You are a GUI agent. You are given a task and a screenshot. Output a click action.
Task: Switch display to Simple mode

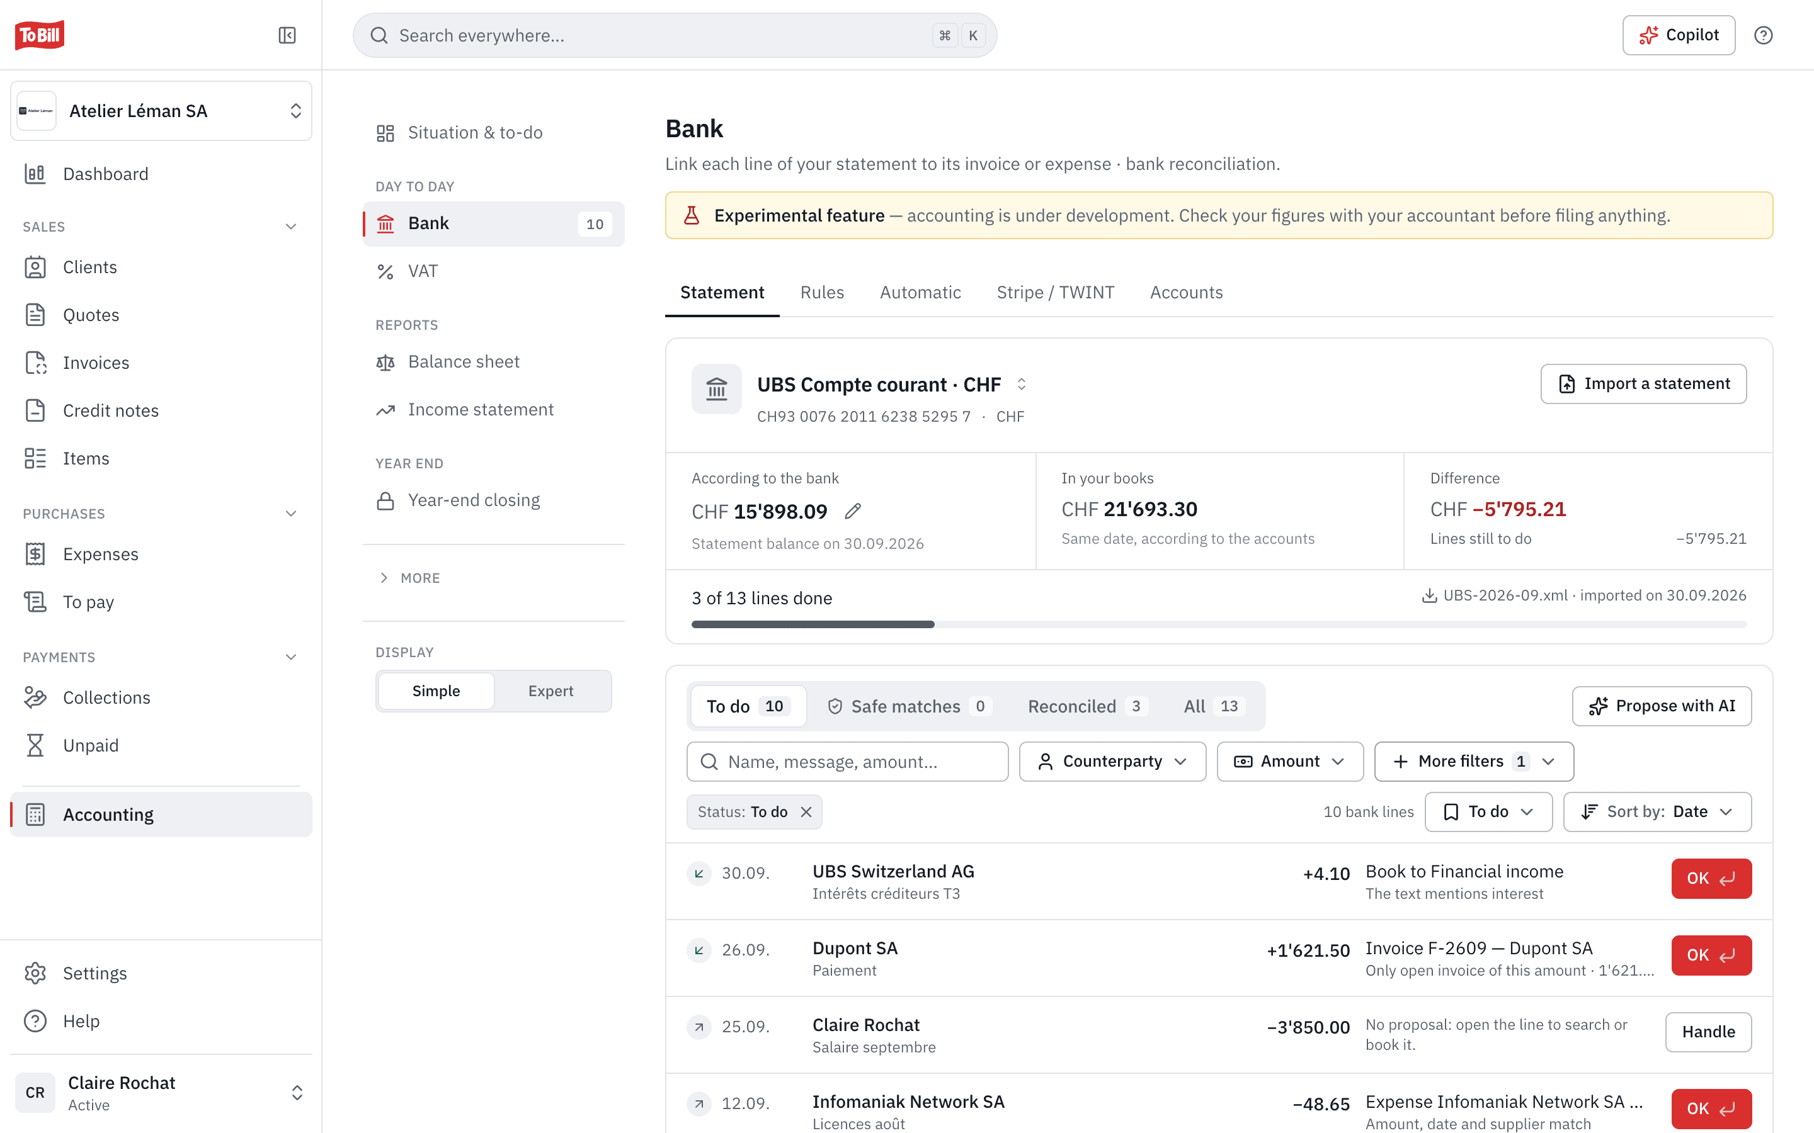click(x=436, y=691)
